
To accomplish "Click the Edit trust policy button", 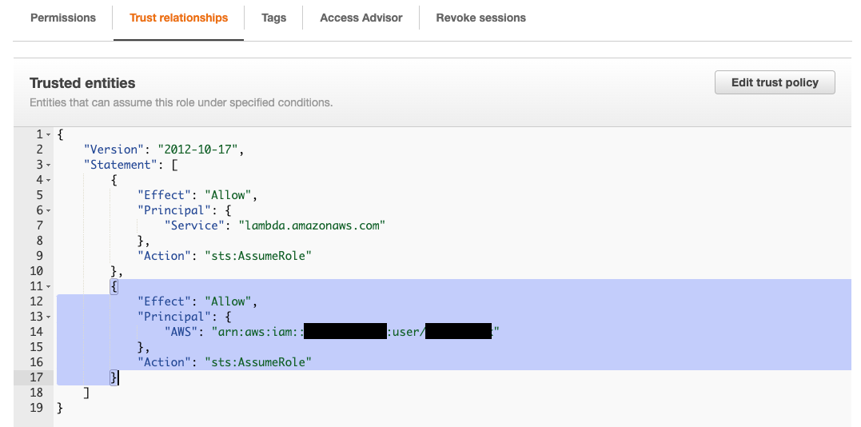I will 775,82.
